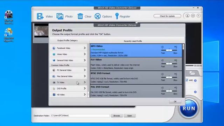This screenshot has height=126, width=224.
Task: Click the Browse button
Action: coord(117,115)
